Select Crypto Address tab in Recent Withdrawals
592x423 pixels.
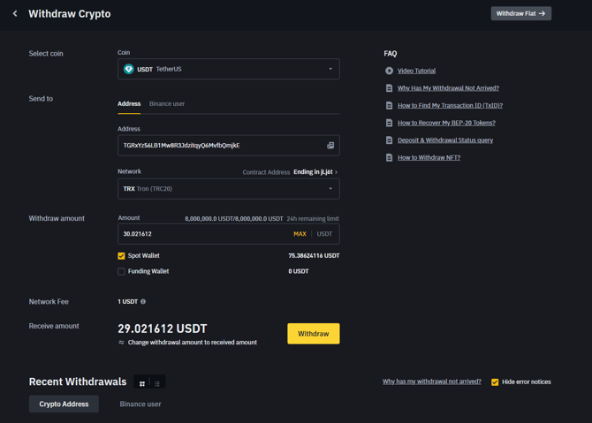64,404
